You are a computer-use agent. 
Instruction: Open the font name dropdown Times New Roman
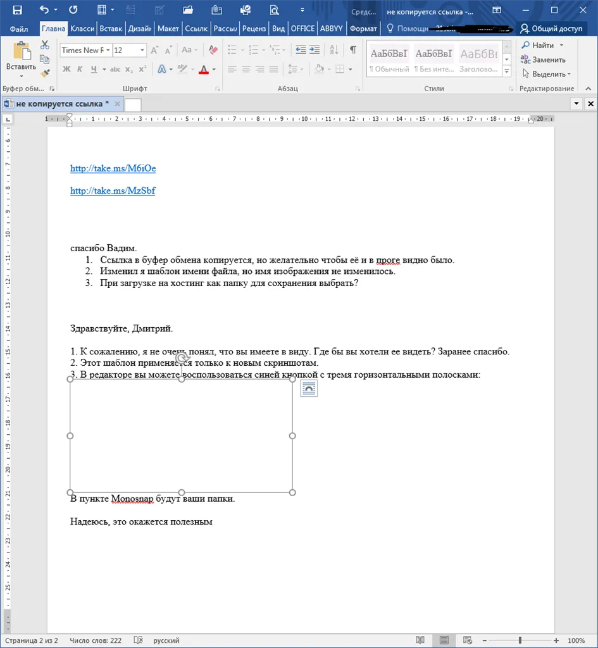[x=108, y=51]
